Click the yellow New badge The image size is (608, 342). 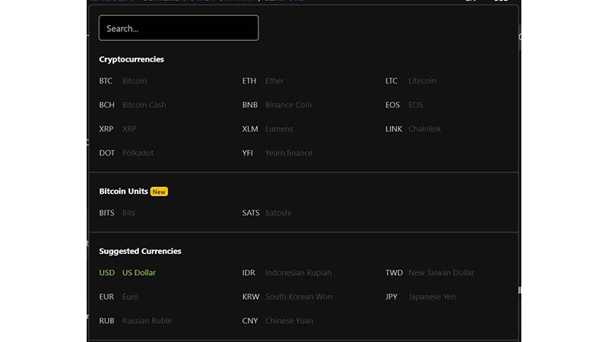159,192
